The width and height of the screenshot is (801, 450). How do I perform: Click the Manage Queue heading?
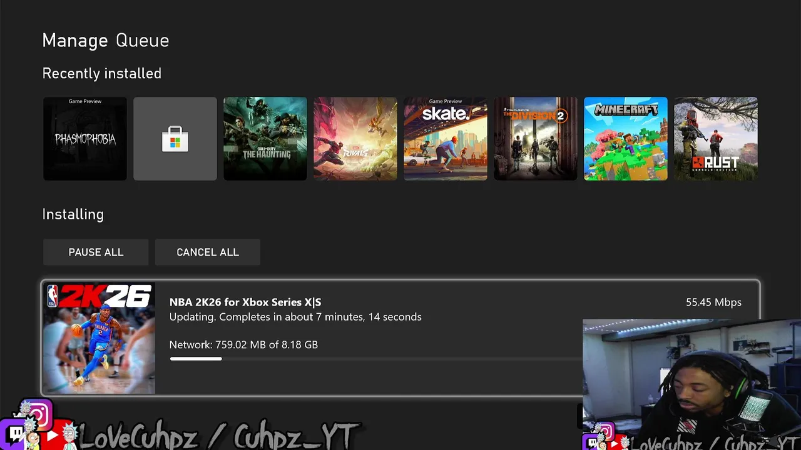point(106,41)
